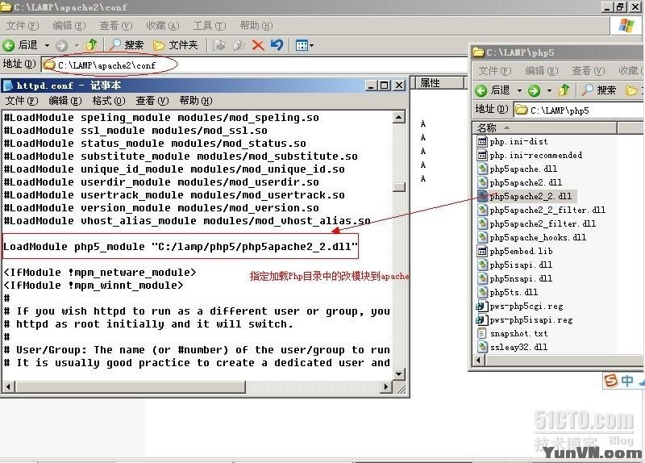Click the Notepad vertical scrollbar thumb
This screenshot has height=463, width=645.
click(398, 187)
